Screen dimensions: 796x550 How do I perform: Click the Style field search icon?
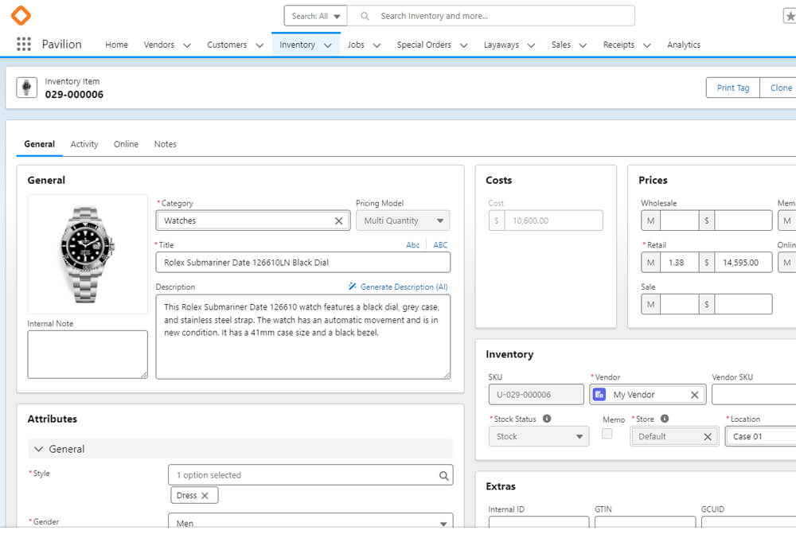tap(443, 475)
